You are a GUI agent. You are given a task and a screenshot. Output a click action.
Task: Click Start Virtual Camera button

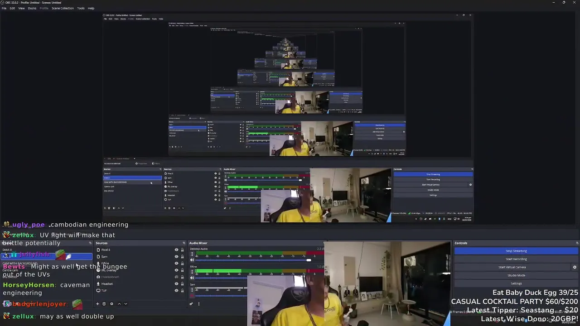pos(512,267)
